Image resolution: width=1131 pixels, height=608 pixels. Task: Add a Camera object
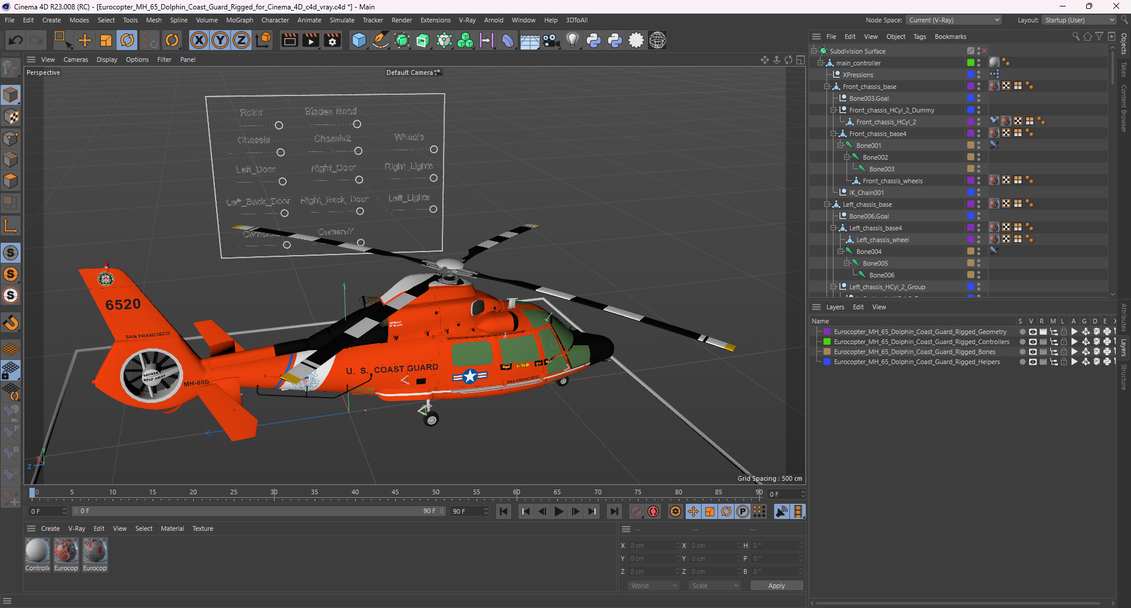551,40
